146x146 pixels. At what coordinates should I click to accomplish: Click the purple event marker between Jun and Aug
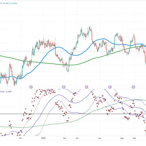[110, 87]
